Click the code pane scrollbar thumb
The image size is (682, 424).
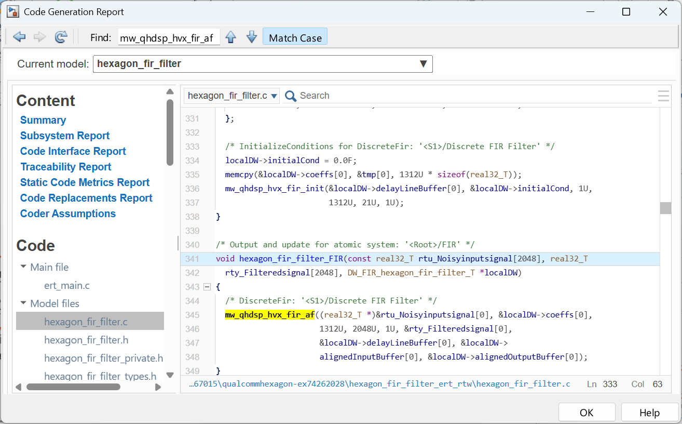pyautogui.click(x=665, y=208)
